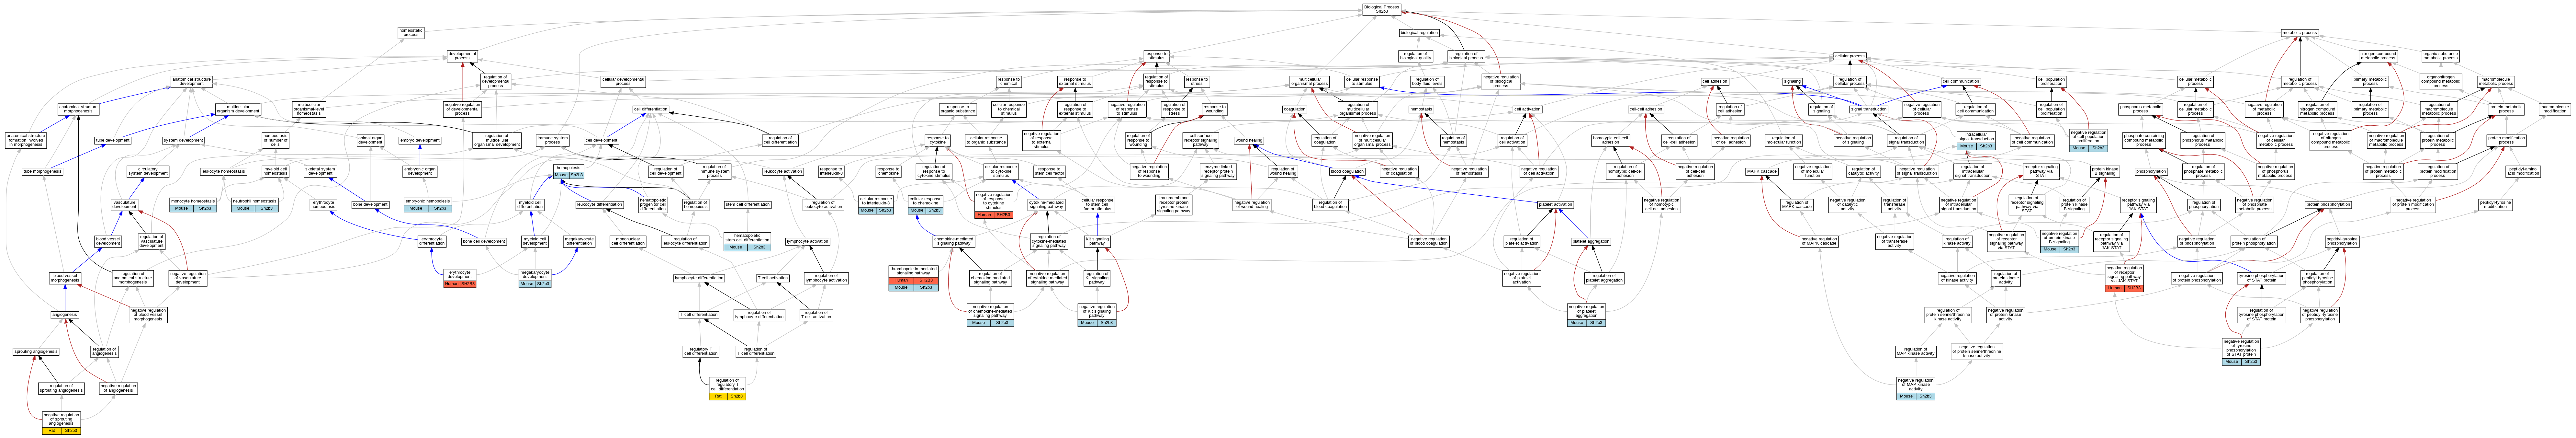Click the developmental process node

(x=462, y=56)
